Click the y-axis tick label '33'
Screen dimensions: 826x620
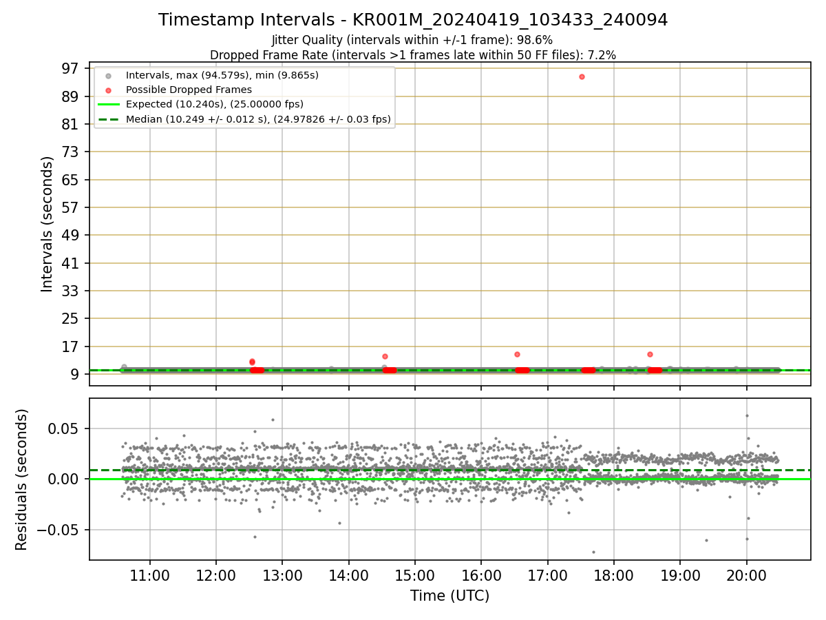click(71, 291)
